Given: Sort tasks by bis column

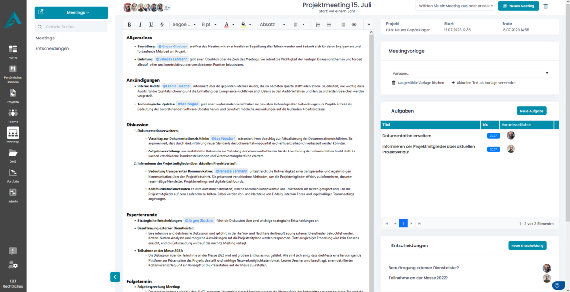Looking at the screenshot, I should [x=490, y=125].
